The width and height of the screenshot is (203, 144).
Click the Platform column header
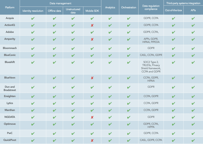pos(10,7)
